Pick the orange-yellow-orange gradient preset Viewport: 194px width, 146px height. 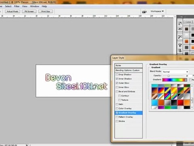pyautogui.click(x=174, y=90)
